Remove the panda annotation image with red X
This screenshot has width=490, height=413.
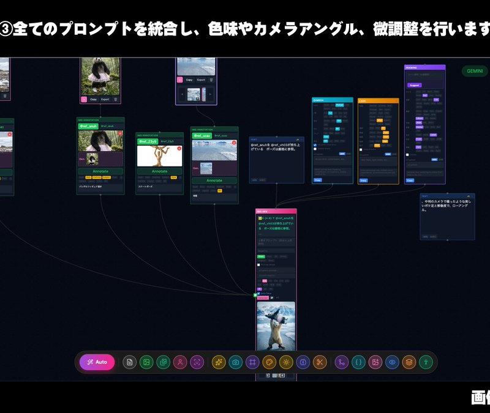point(120,133)
